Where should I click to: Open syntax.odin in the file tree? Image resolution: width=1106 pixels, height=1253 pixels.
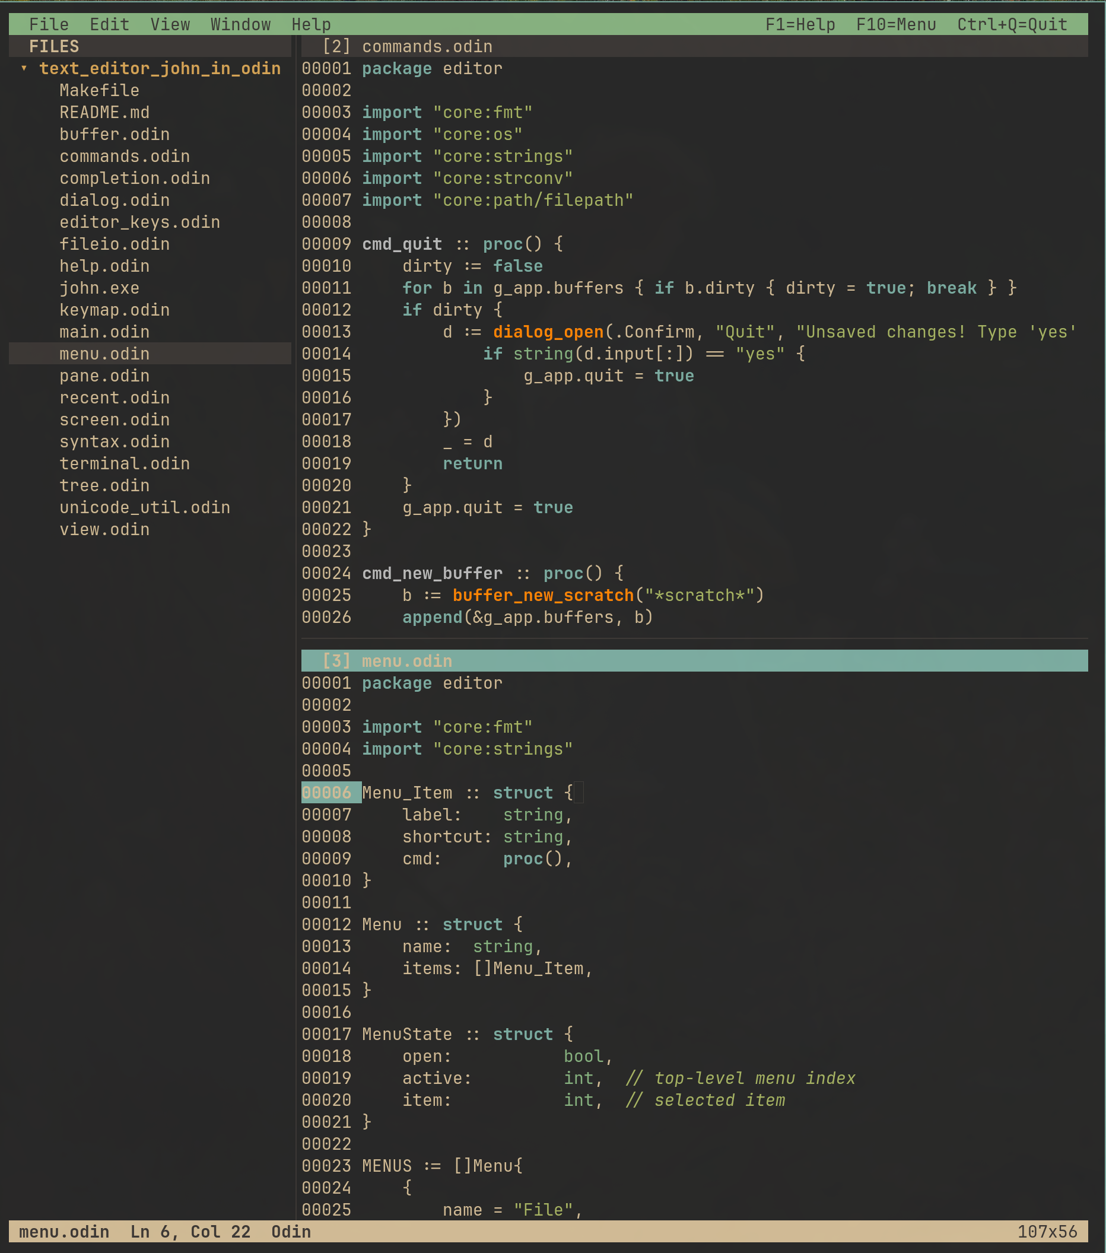coord(115,442)
